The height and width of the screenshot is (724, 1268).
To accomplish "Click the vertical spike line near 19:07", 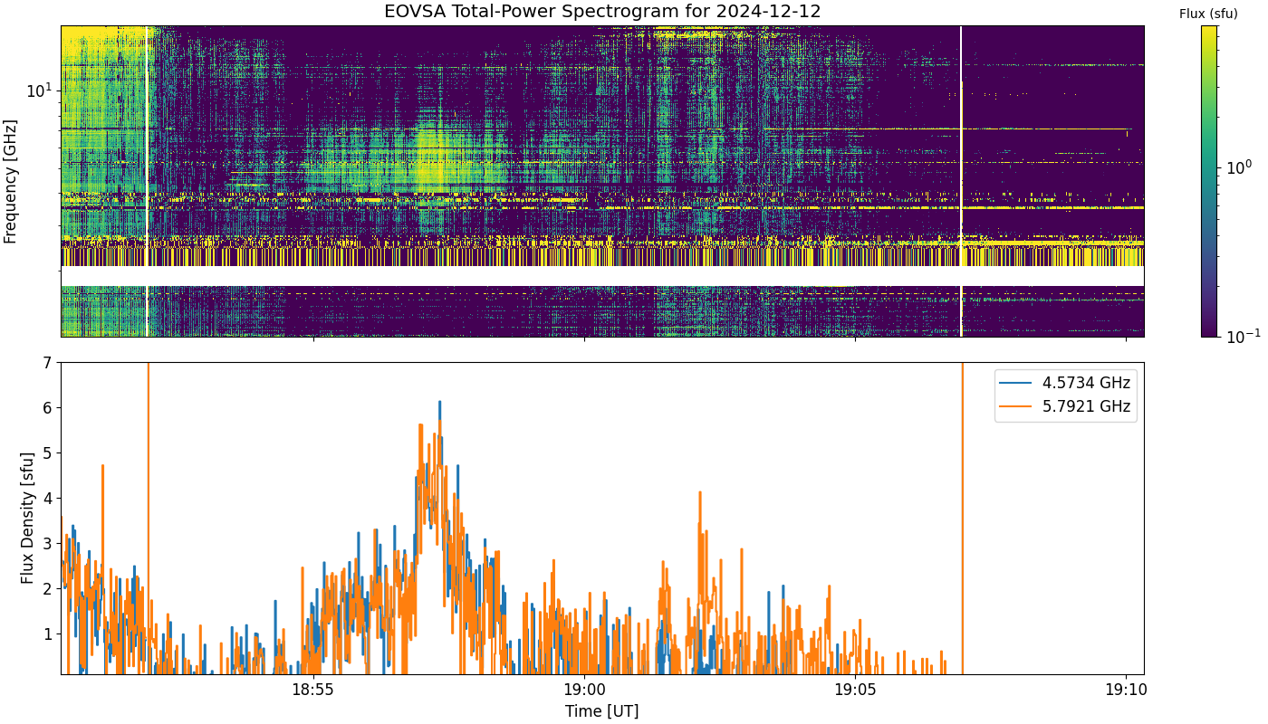I will click(x=962, y=518).
